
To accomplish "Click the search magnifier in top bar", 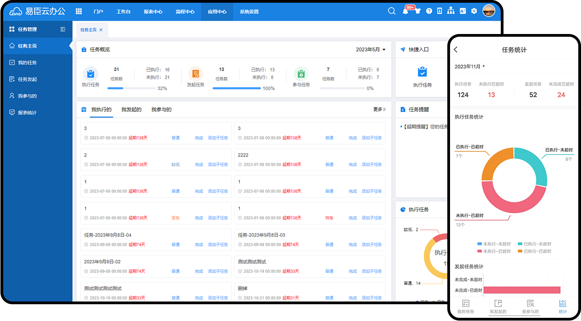I will point(392,11).
